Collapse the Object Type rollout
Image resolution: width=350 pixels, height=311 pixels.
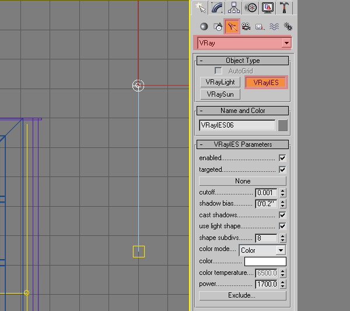243,61
